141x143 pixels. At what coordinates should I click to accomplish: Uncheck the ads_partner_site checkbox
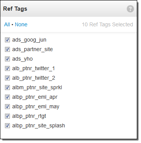point(7,49)
